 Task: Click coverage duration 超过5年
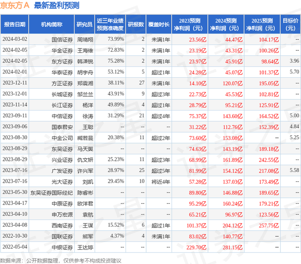coord(161,171)
